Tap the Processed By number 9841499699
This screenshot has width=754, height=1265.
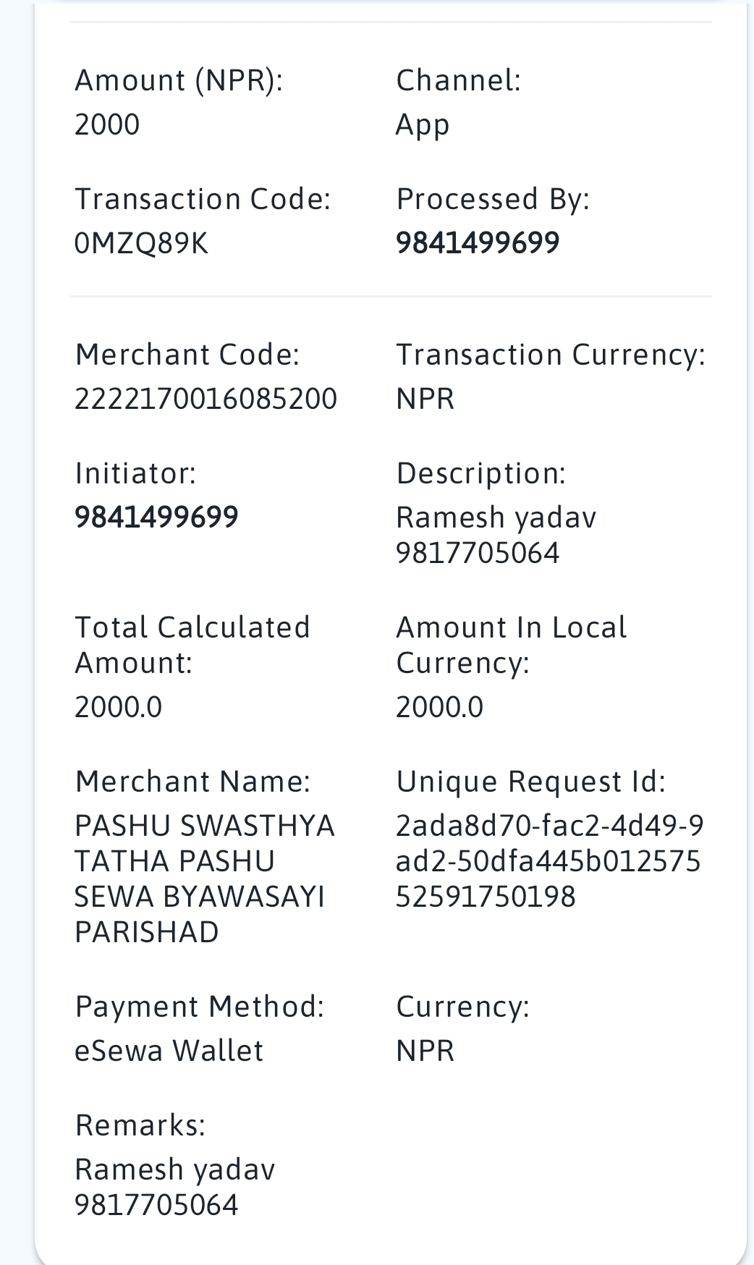pyautogui.click(x=478, y=242)
